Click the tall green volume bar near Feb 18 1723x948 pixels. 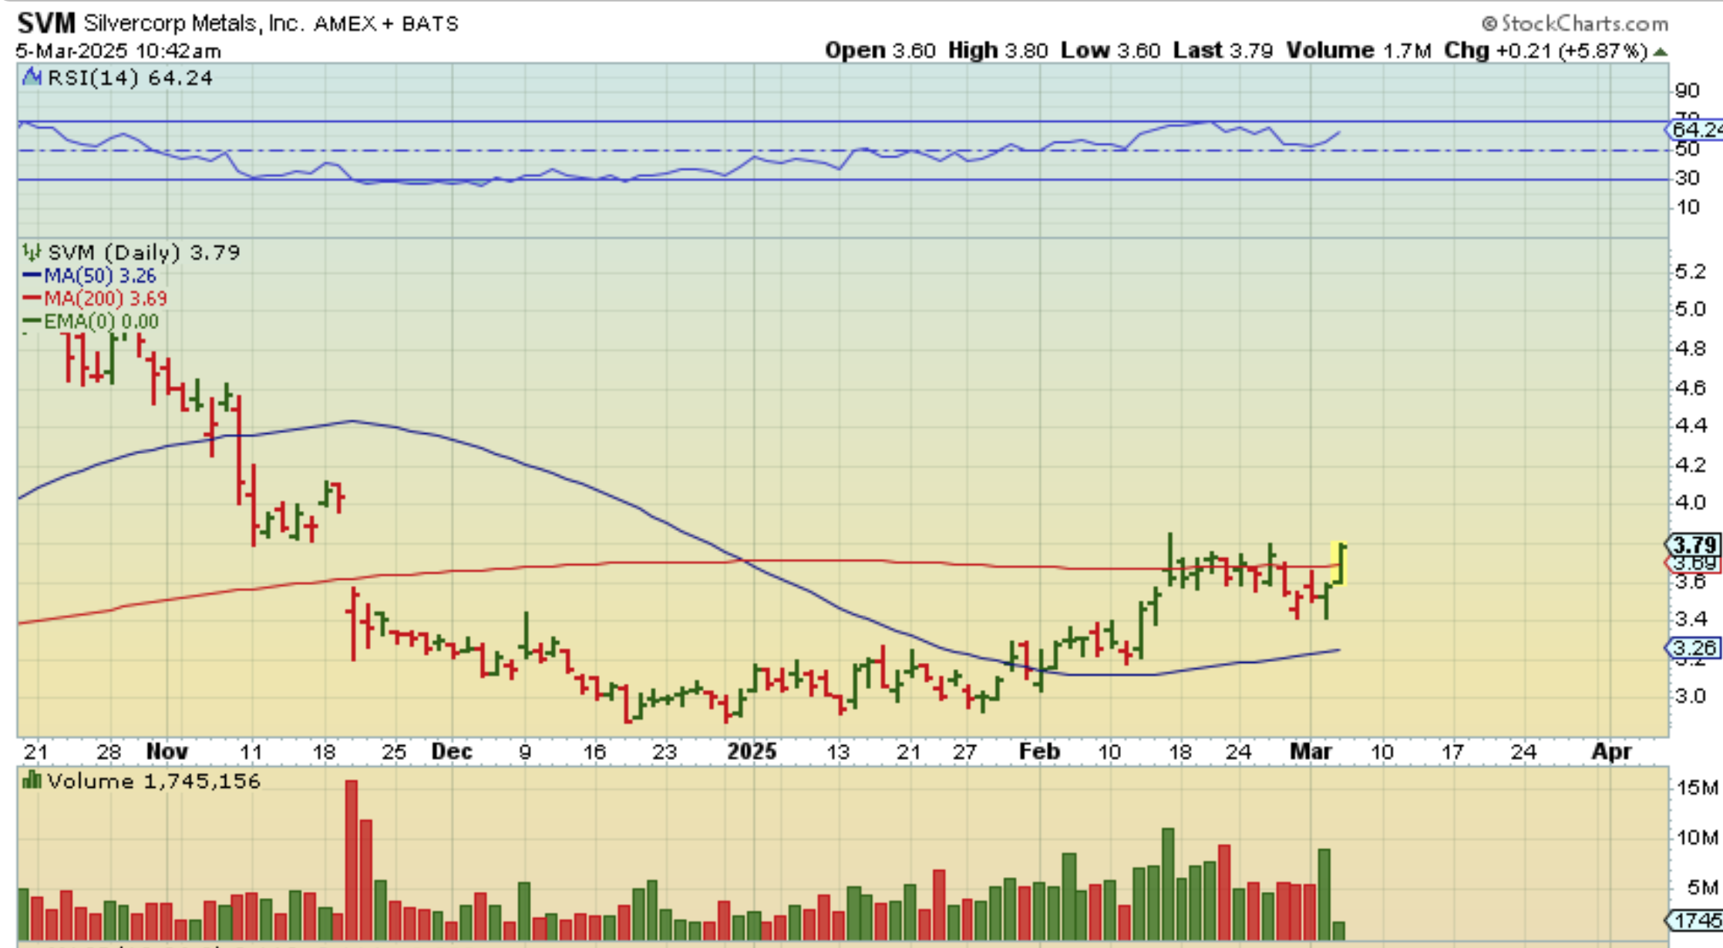click(1168, 883)
